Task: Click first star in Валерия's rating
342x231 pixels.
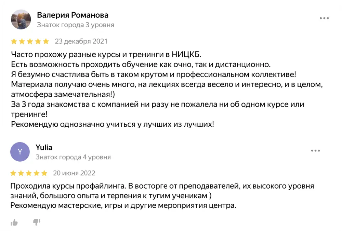Action: (x=14, y=42)
